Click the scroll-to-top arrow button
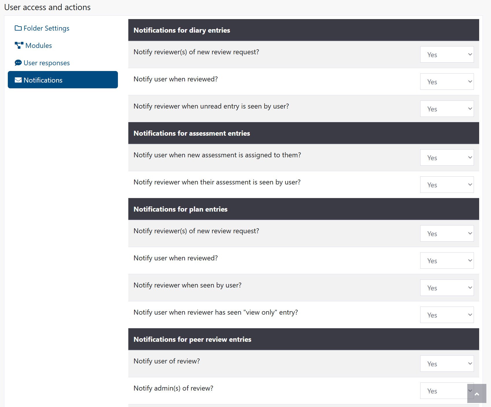 point(477,394)
